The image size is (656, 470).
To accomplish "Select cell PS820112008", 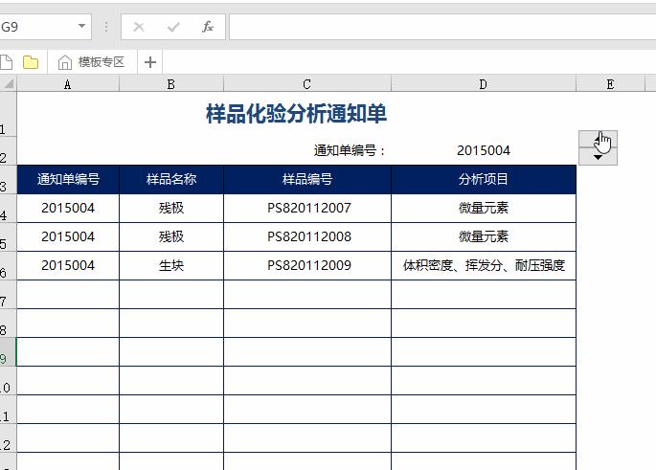I will 307,236.
